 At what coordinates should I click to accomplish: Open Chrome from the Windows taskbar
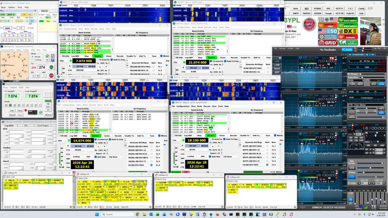point(138,214)
